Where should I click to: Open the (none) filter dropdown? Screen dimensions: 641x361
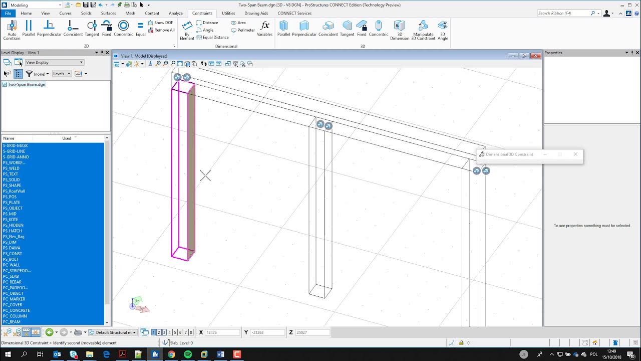(x=41, y=74)
